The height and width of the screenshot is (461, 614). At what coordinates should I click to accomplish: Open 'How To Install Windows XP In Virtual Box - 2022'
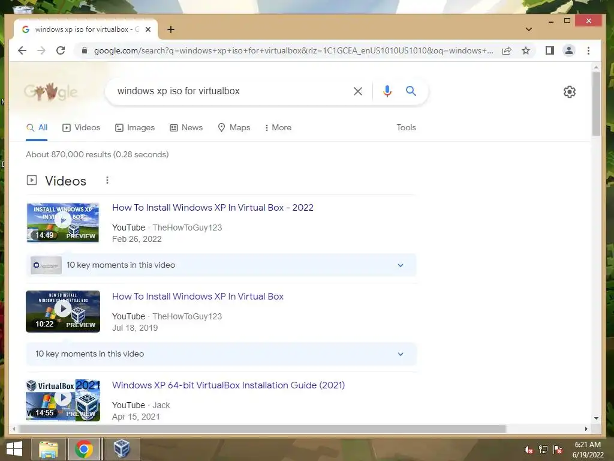click(213, 208)
